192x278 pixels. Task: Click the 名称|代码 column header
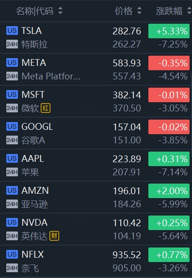tap(34, 11)
